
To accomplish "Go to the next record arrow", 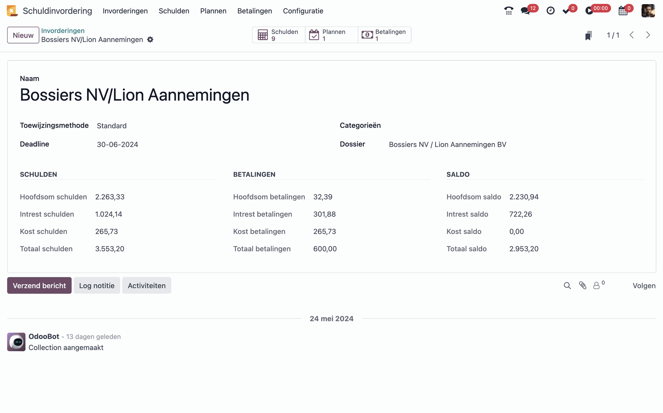I will click(648, 35).
